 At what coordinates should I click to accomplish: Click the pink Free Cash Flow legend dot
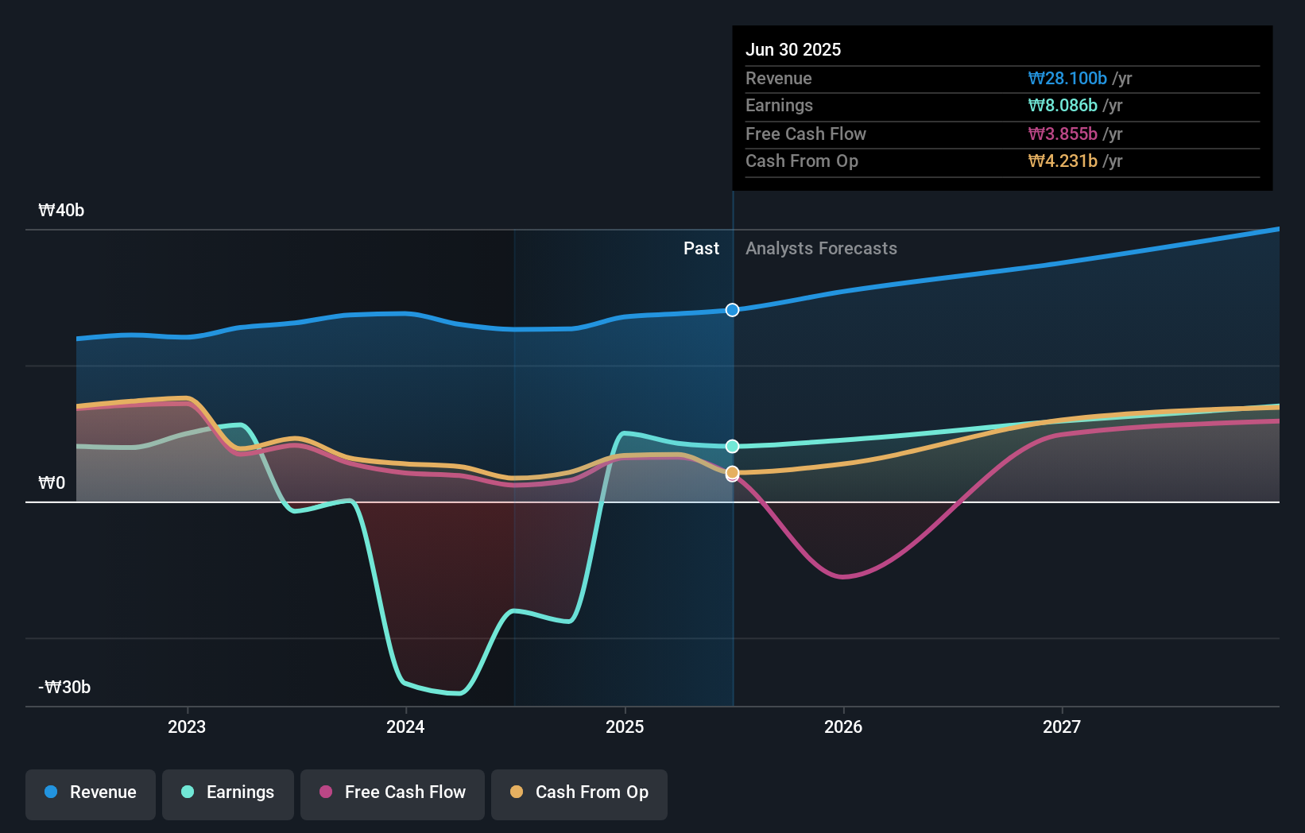[x=326, y=792]
